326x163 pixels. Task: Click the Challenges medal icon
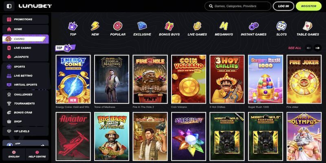click(9, 95)
